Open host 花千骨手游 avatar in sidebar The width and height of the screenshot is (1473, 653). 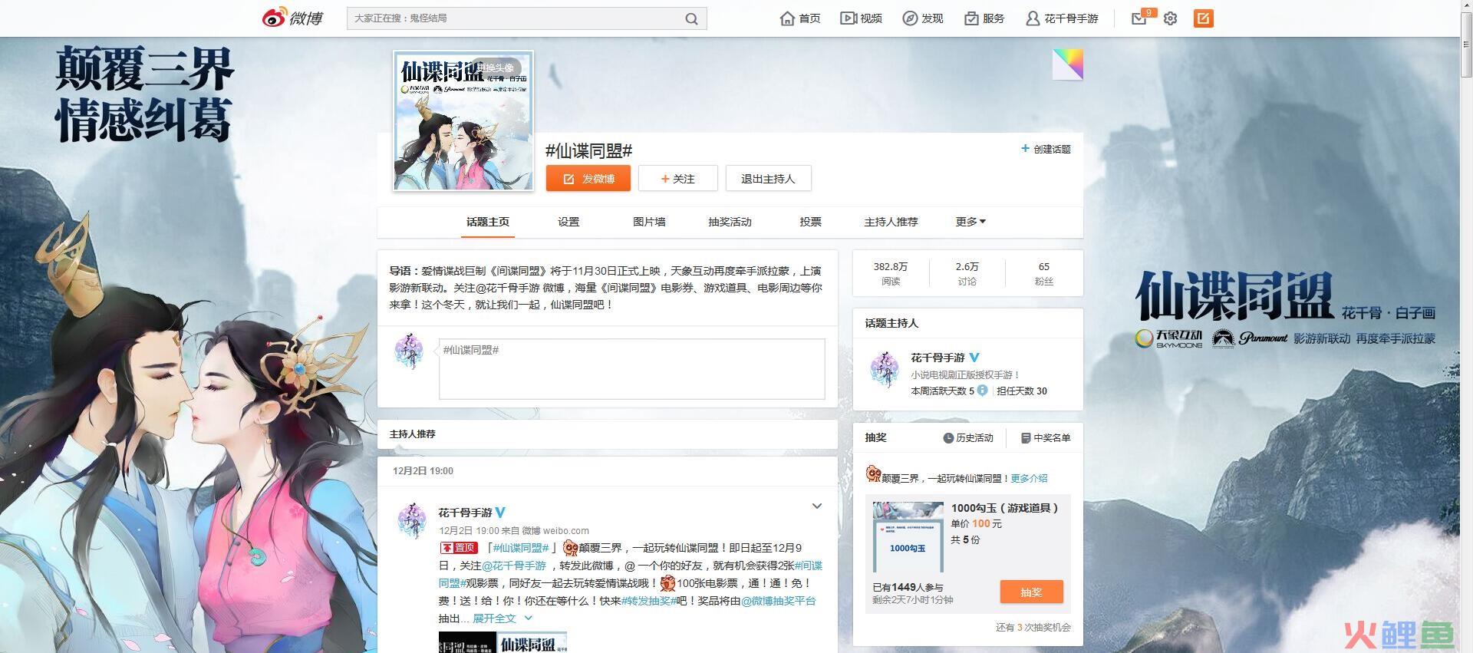pos(885,369)
